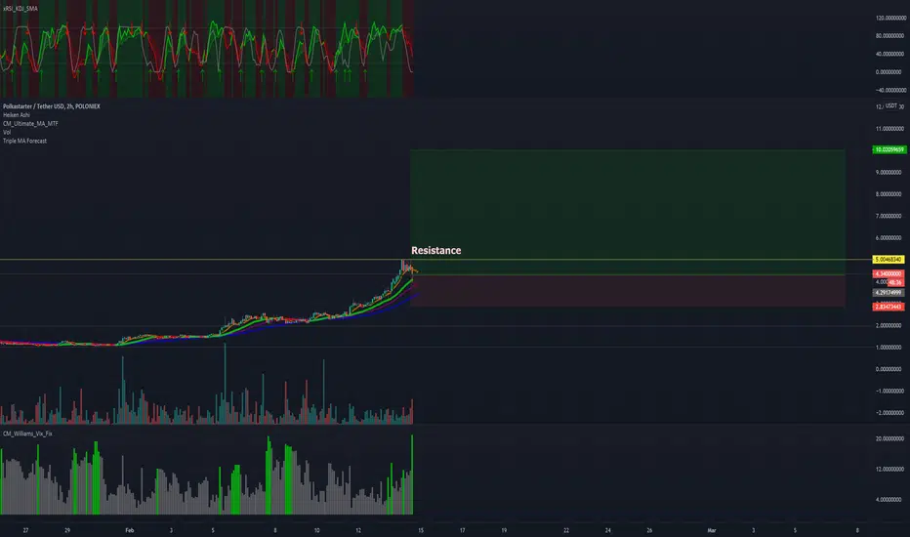
Task: Click the 8.00000000 price scale label
Action: pyautogui.click(x=889, y=194)
